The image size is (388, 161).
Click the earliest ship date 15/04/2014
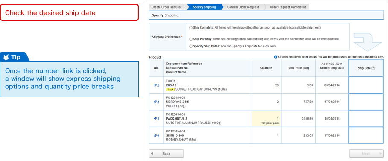point(332,119)
